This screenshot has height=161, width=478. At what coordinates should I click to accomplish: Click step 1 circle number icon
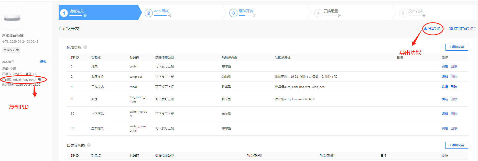[64, 13]
